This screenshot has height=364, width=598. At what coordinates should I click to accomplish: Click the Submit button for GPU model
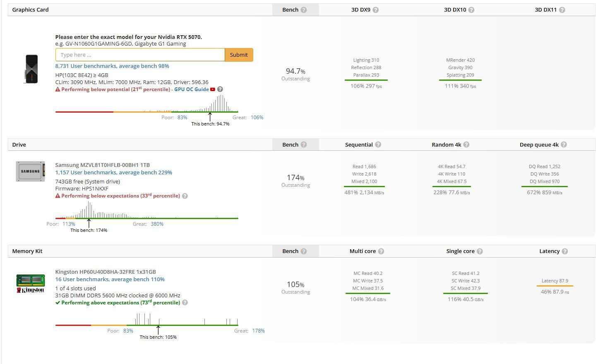(x=239, y=55)
